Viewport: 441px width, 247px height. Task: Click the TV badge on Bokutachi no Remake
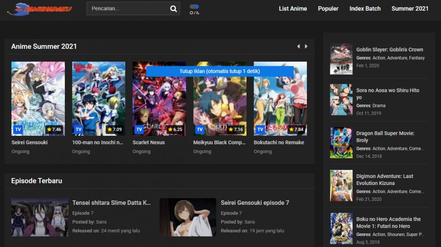pos(260,130)
